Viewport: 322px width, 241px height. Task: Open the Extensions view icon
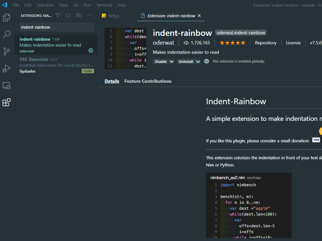pos(6,102)
